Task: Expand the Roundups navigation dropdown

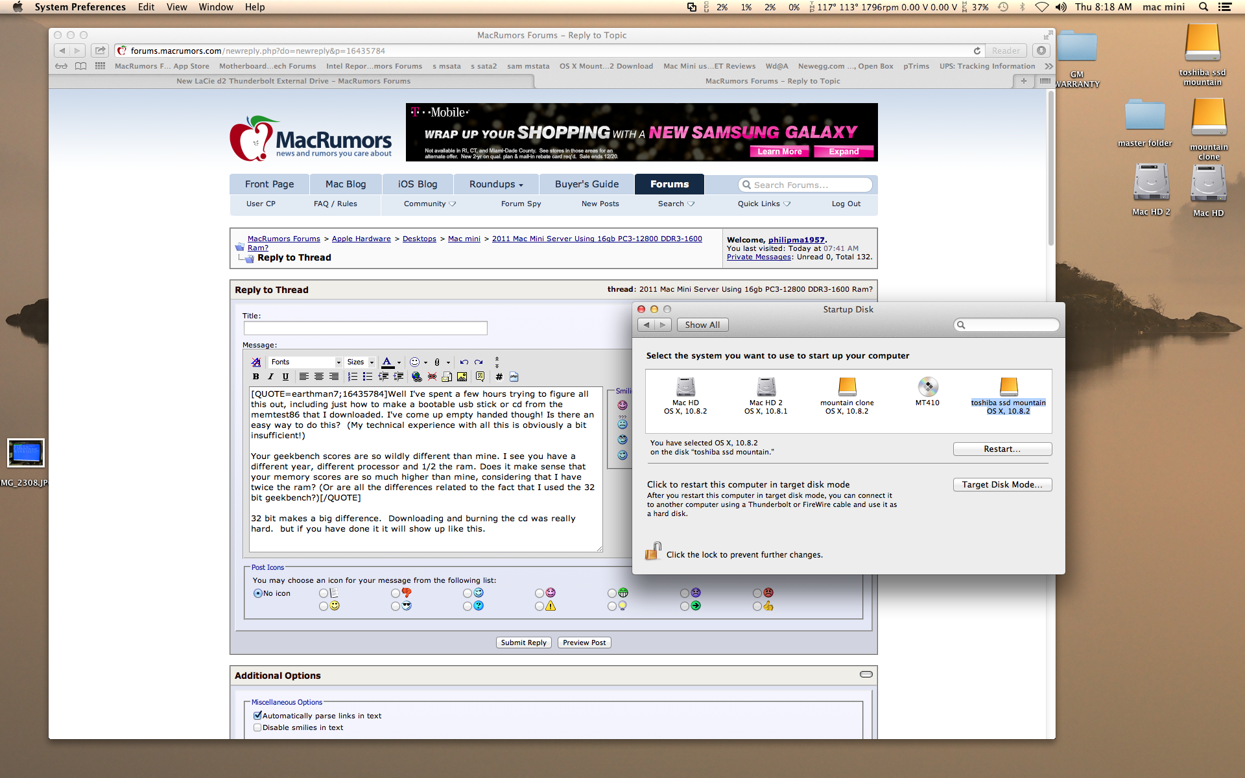Action: coord(496,184)
